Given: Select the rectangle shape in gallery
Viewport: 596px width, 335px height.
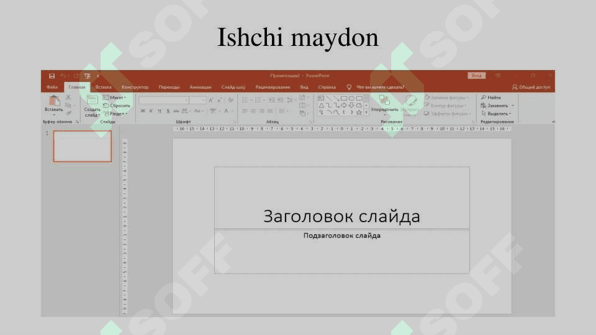Looking at the screenshot, I should coord(344,98).
